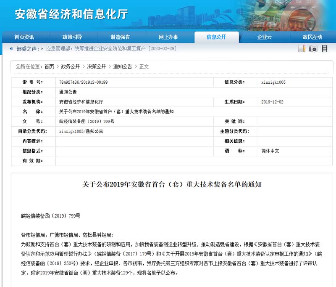Click the camera photo icon
This screenshot has width=336, height=287.
tap(313, 49)
